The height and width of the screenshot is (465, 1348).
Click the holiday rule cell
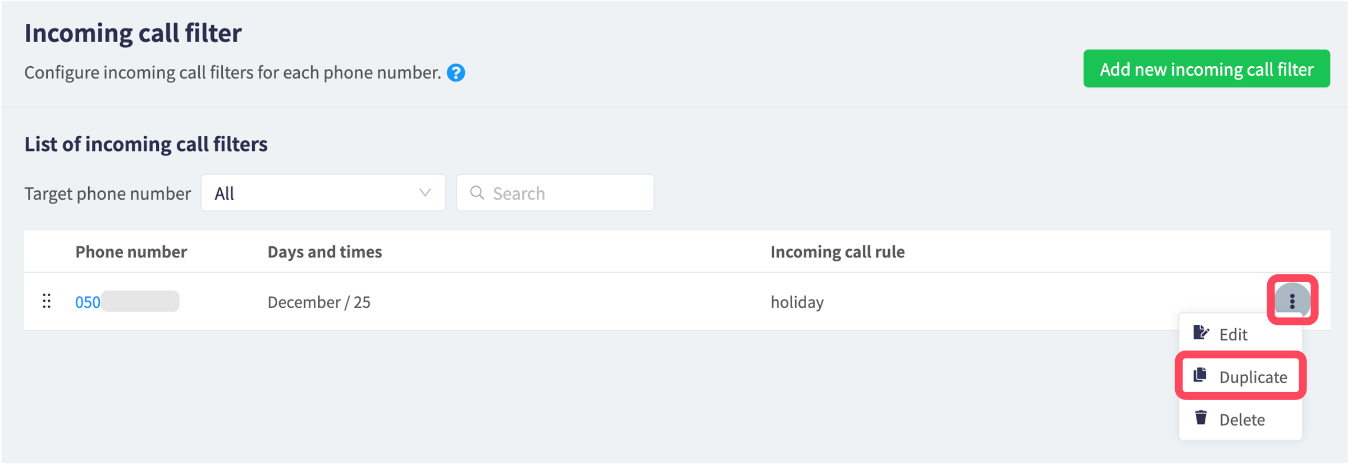(x=797, y=302)
